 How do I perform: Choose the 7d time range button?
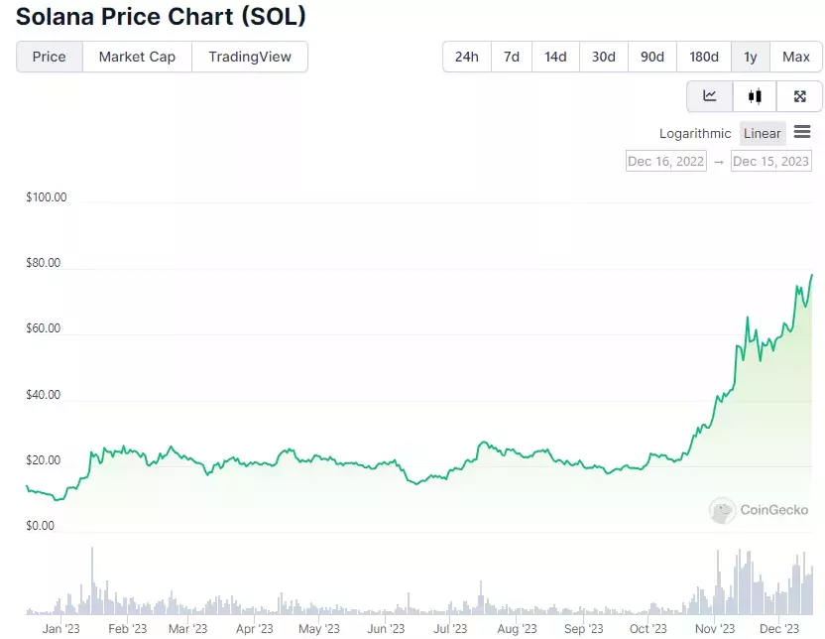click(512, 57)
